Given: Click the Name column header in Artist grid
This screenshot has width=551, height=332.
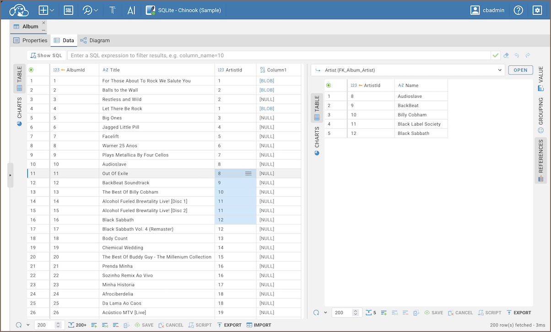Looking at the screenshot, I should coord(421,85).
